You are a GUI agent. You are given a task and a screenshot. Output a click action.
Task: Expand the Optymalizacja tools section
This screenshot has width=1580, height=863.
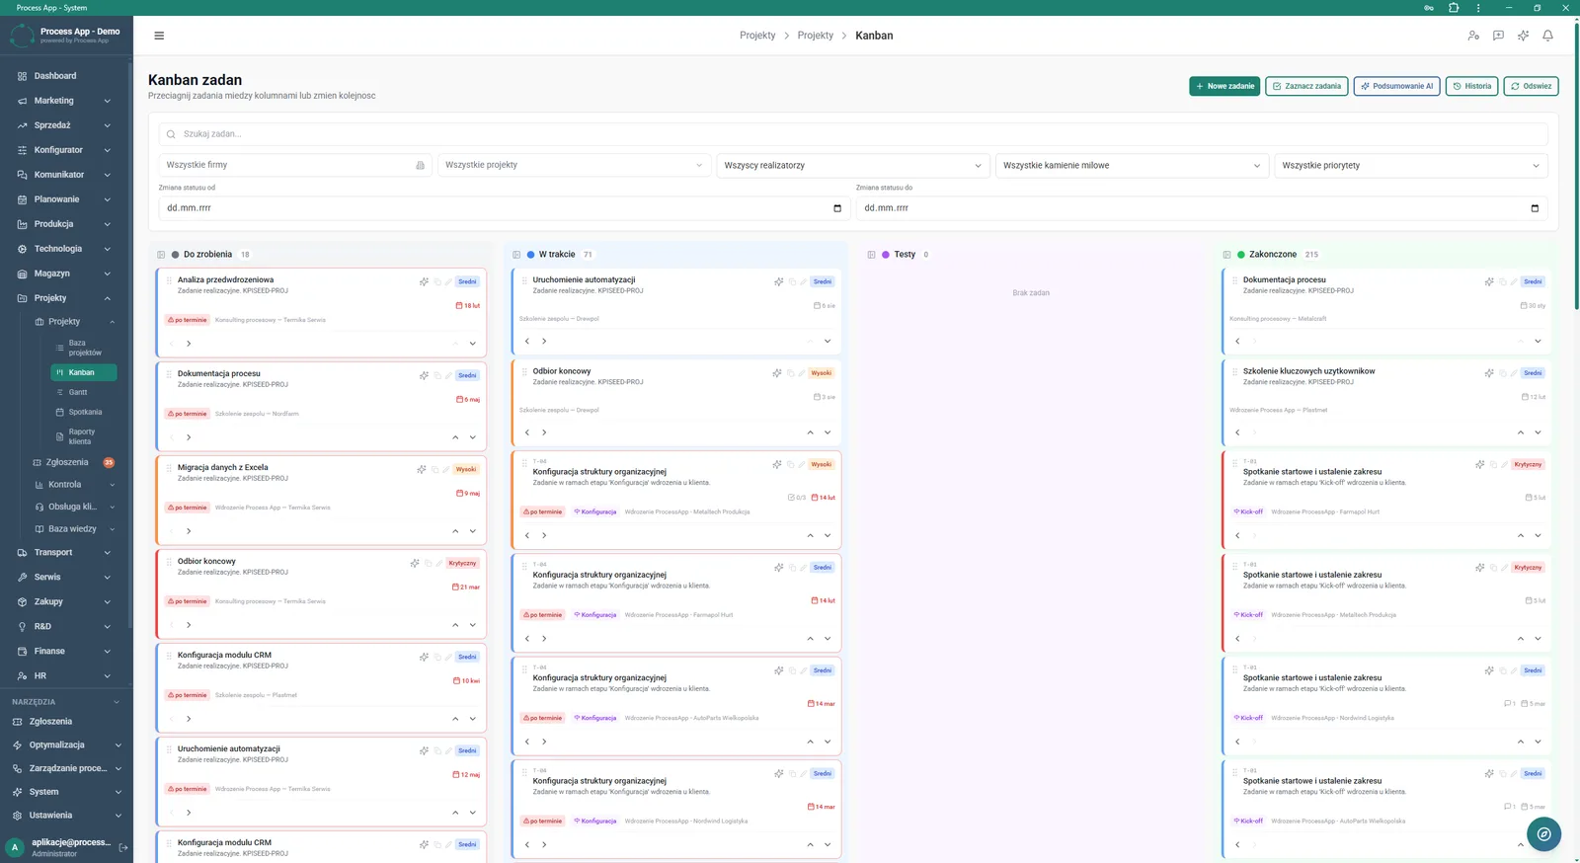[x=65, y=745]
